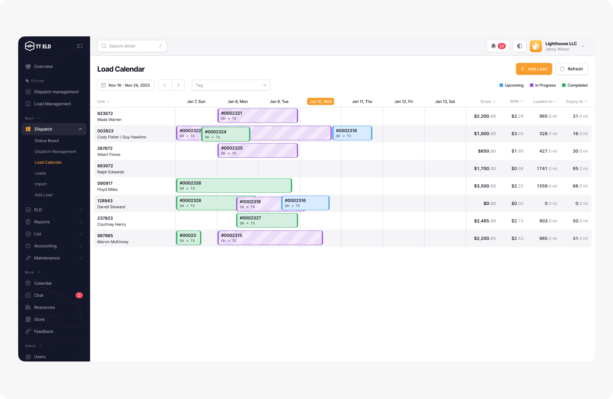The width and height of the screenshot is (613, 399).
Task: Open Chat in sidebar
Action: pyautogui.click(x=39, y=295)
